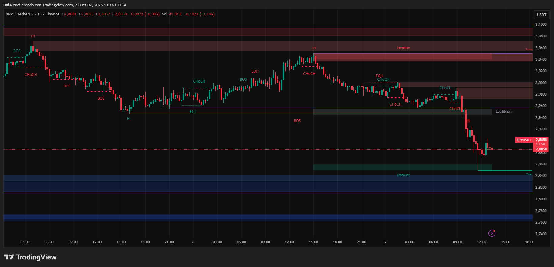Open the USDT currency selector

(x=541, y=15)
